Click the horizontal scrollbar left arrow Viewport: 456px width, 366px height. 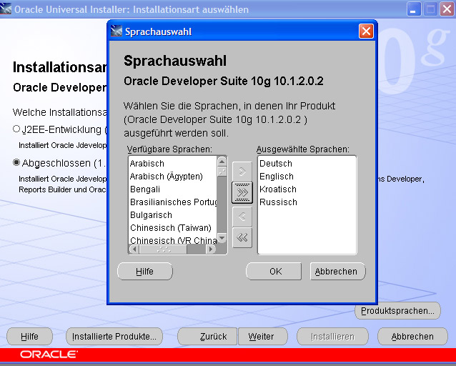point(134,249)
